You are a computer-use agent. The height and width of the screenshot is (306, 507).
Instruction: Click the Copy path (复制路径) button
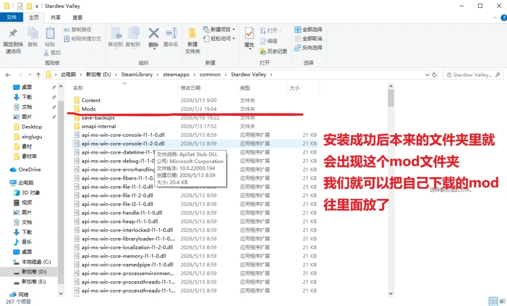[x=77, y=30]
